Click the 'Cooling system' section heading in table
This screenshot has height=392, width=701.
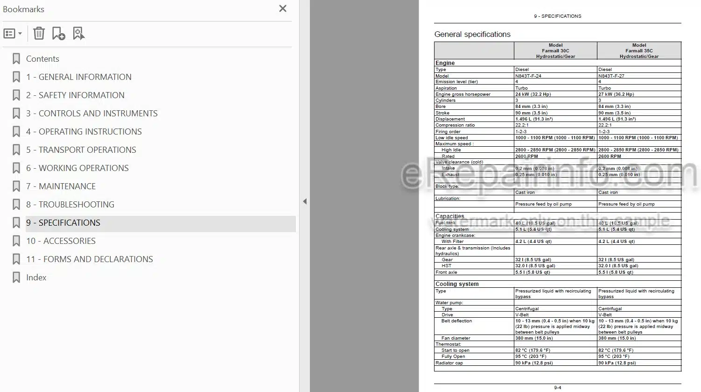(457, 284)
